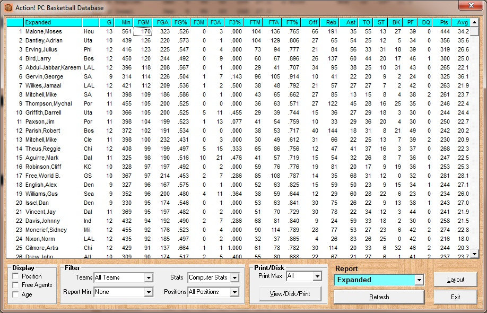
Task: Open the Print Max dropdown
Action: tap(317, 276)
